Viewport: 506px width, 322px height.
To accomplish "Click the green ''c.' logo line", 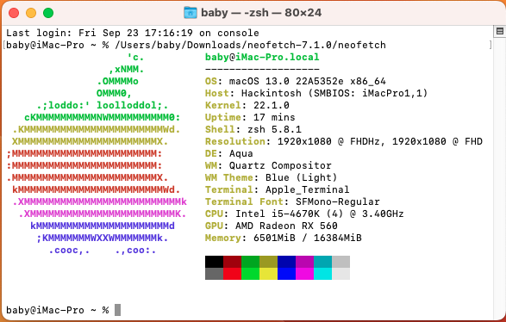I will [x=135, y=57].
